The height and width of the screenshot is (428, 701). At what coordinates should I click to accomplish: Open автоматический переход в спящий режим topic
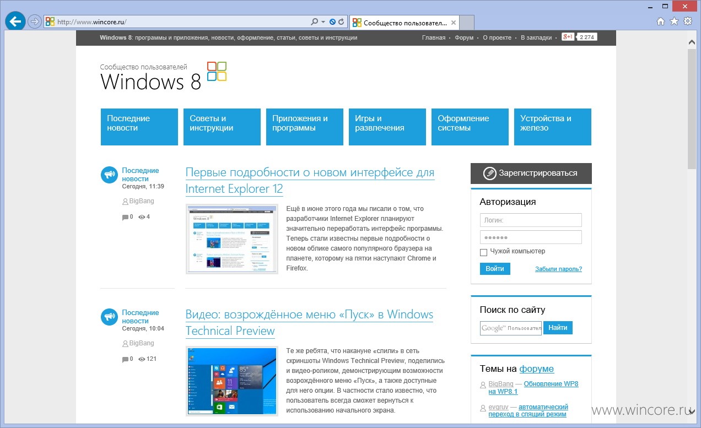527,410
